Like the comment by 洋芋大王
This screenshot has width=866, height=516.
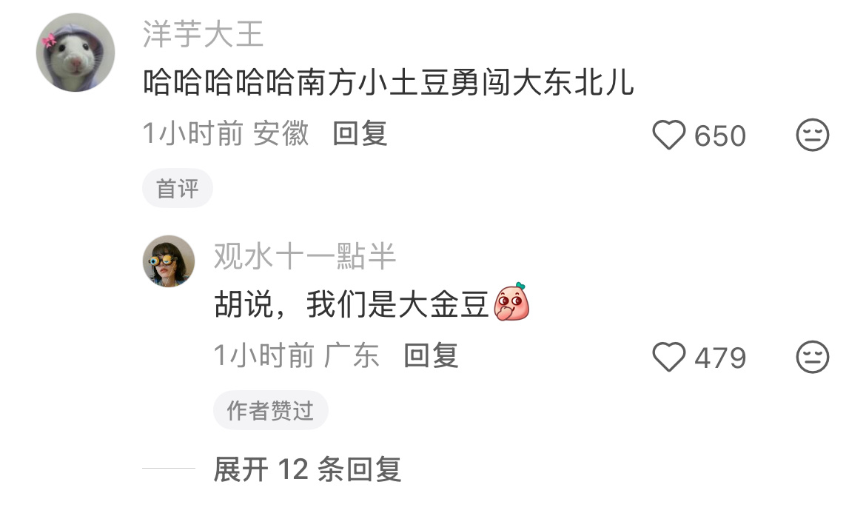[x=669, y=135]
